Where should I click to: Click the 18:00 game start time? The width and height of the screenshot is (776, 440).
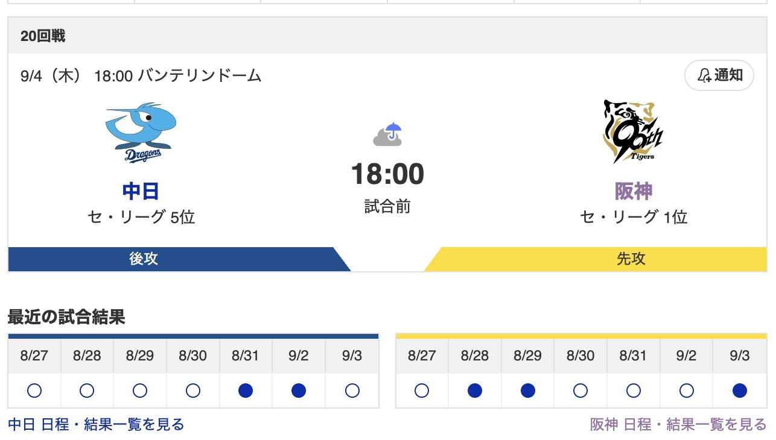coord(387,174)
